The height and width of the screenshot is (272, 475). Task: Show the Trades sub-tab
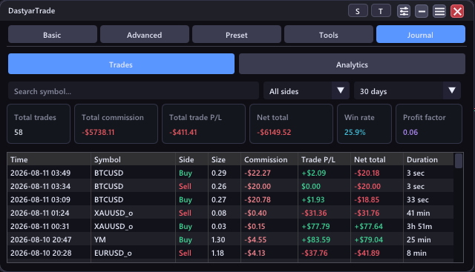[x=121, y=64]
